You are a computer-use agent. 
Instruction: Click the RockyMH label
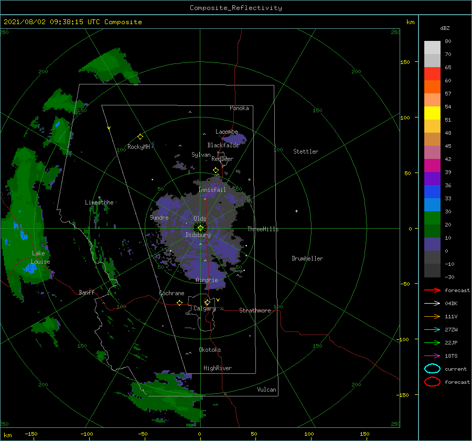pyautogui.click(x=138, y=147)
